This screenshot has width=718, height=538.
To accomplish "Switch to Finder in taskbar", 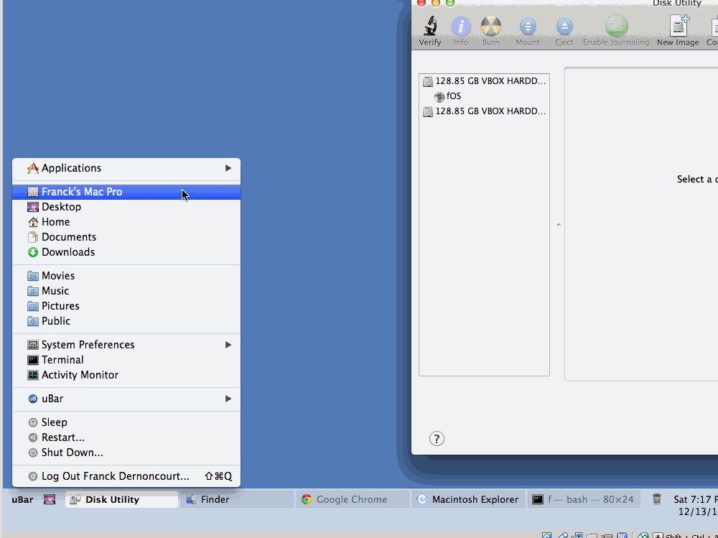I will [x=237, y=499].
